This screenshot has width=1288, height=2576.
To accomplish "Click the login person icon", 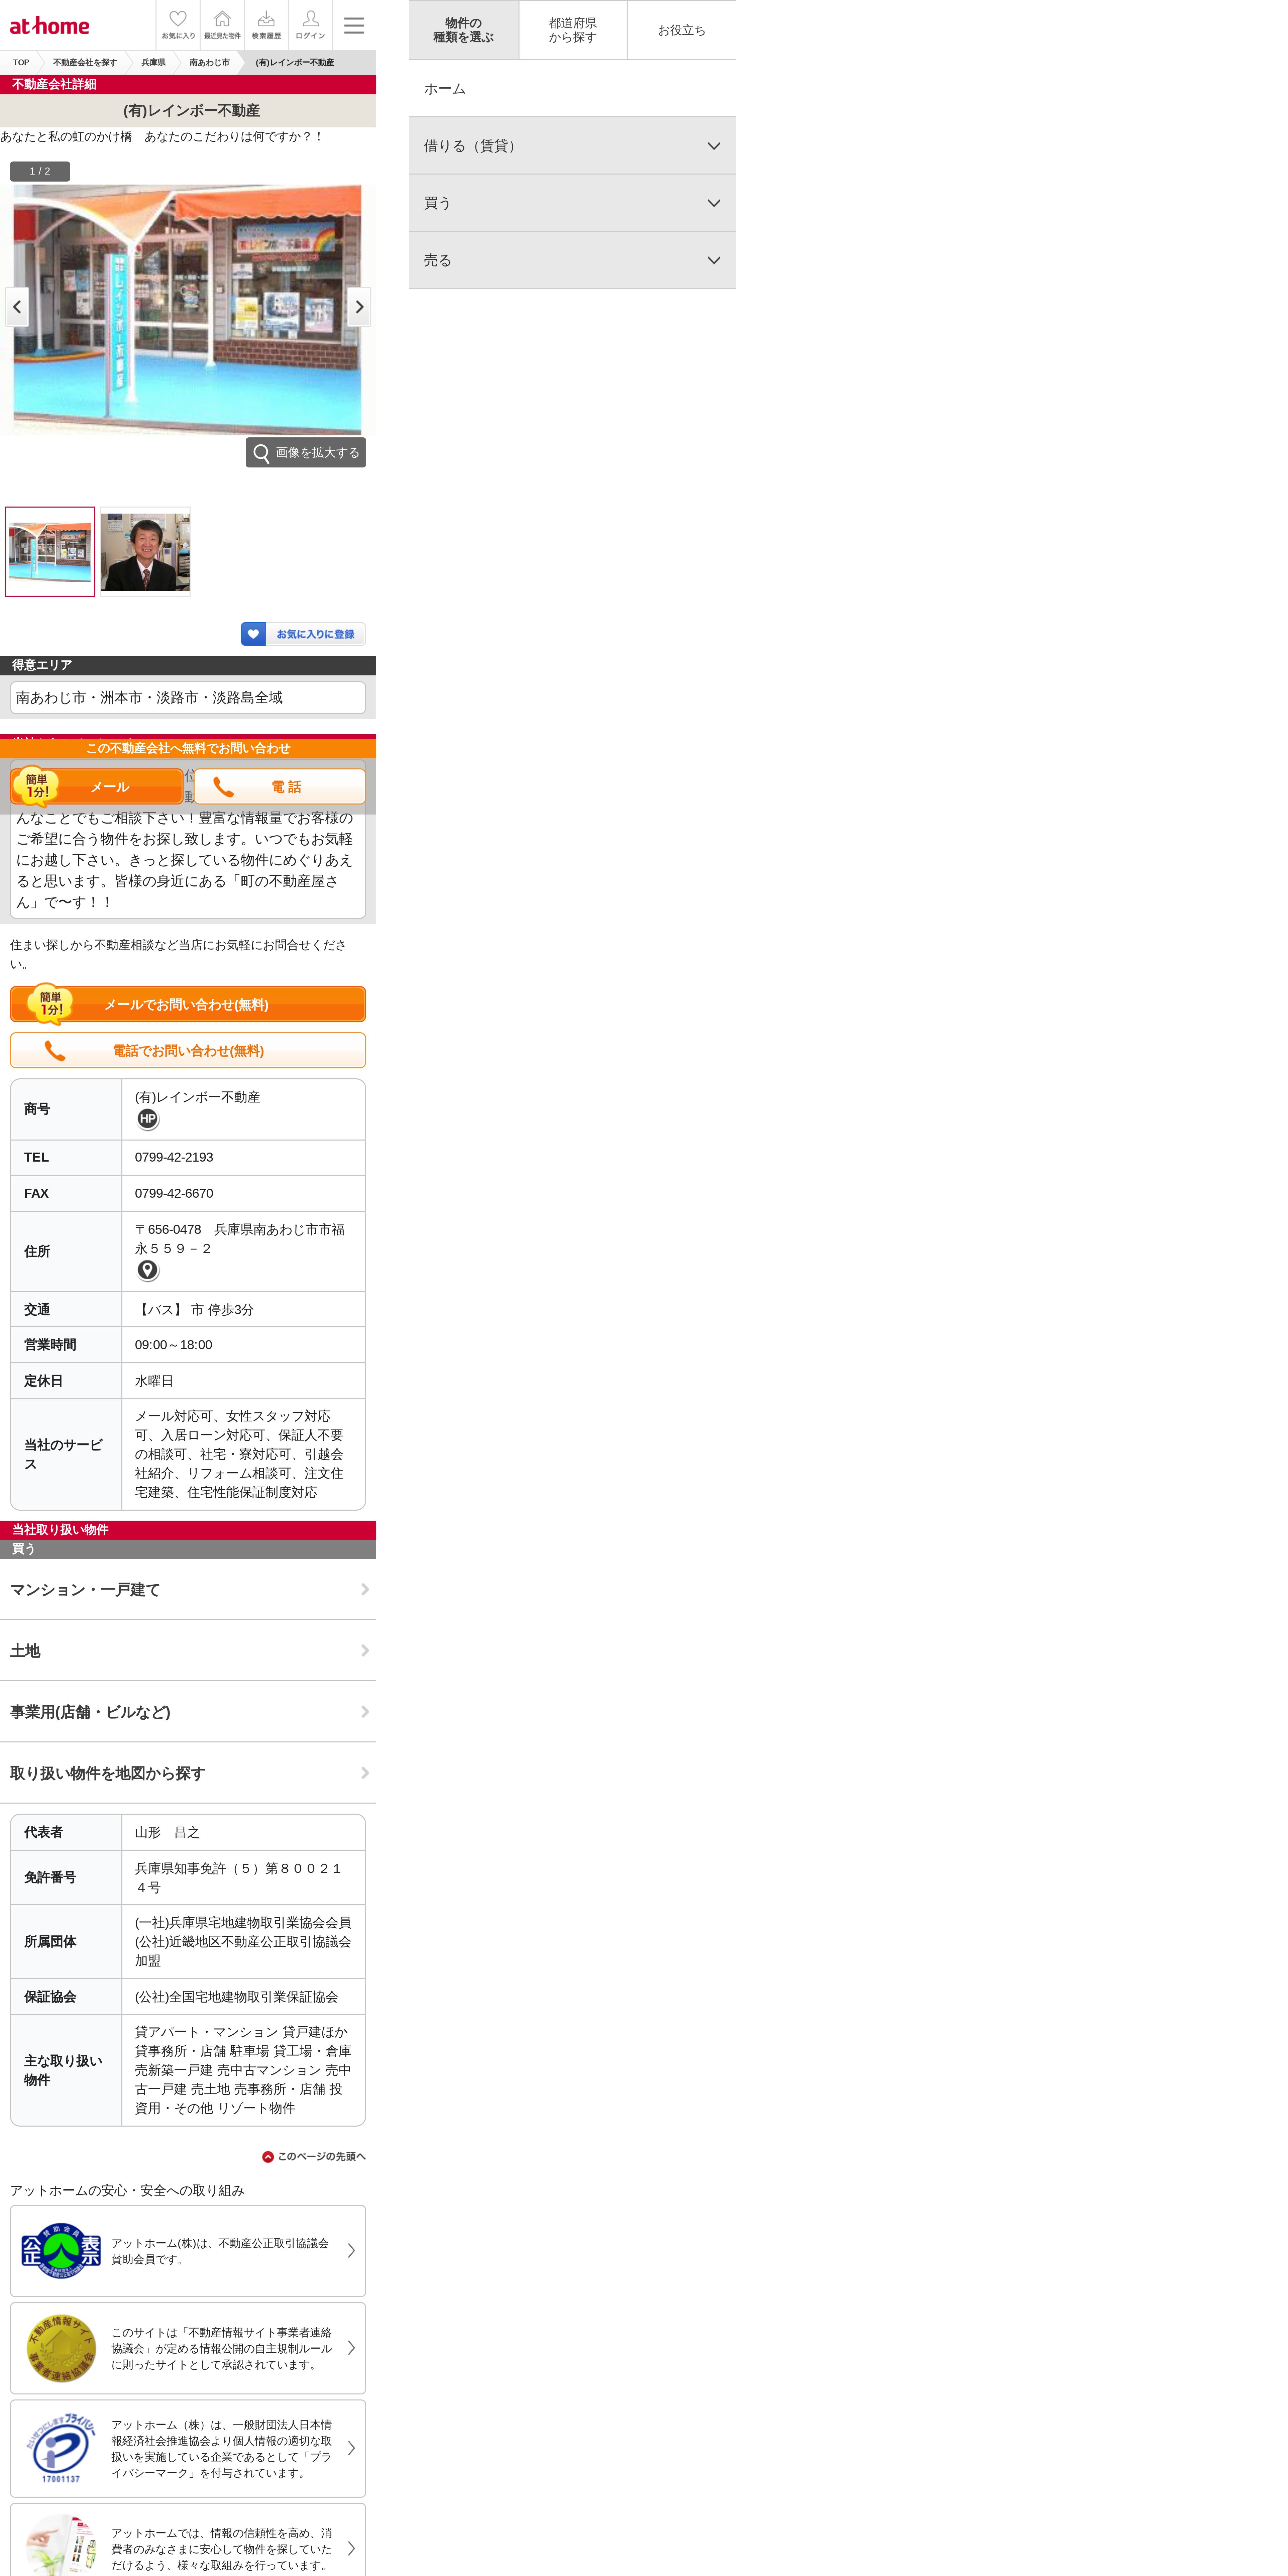I will click(x=310, y=25).
